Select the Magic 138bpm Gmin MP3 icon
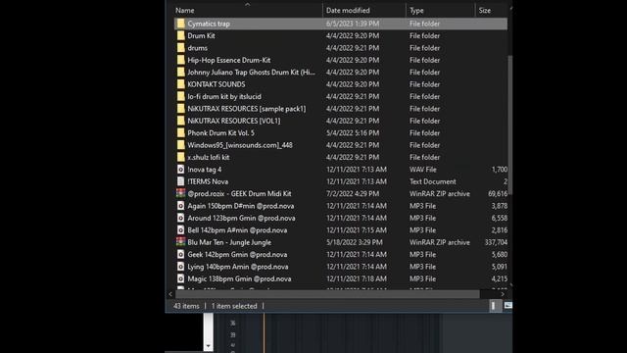 (x=180, y=278)
